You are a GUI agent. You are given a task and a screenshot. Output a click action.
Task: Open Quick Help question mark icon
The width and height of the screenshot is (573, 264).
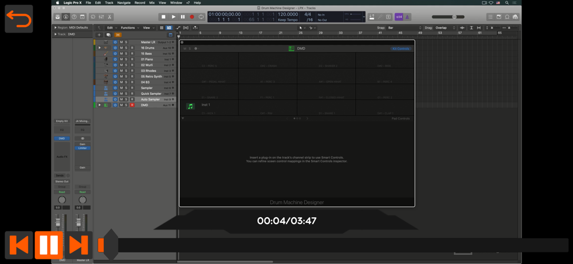coord(74,17)
